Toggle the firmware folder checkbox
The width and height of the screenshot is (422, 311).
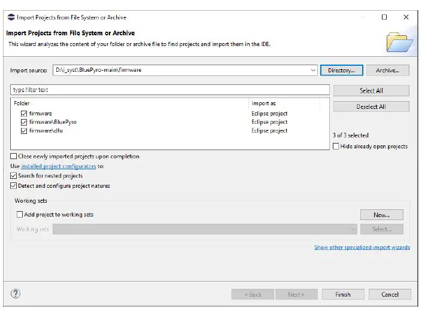click(24, 114)
